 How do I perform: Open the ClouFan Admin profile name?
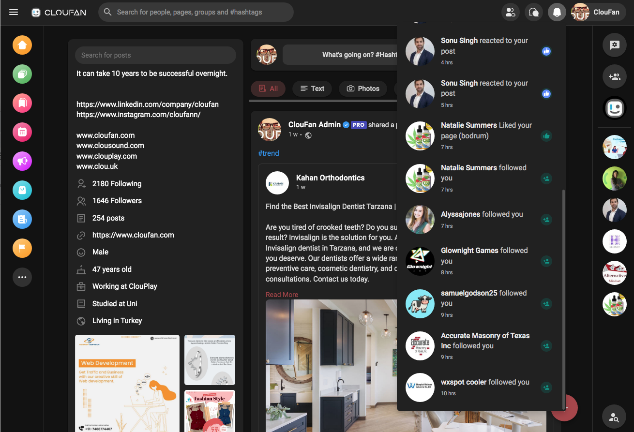point(315,125)
